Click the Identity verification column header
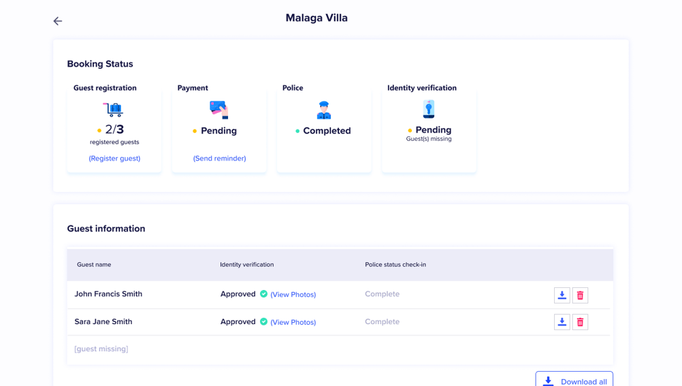The height and width of the screenshot is (386, 682). coord(246,264)
